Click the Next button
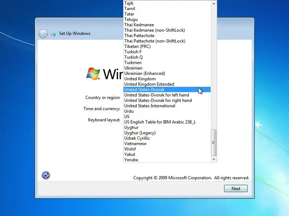 tap(236, 188)
